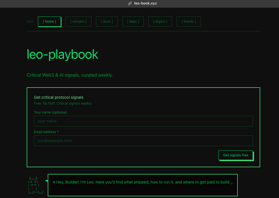Focus the email address input field
Image resolution: width=279 pixels, height=198 pixels.
coord(143,141)
